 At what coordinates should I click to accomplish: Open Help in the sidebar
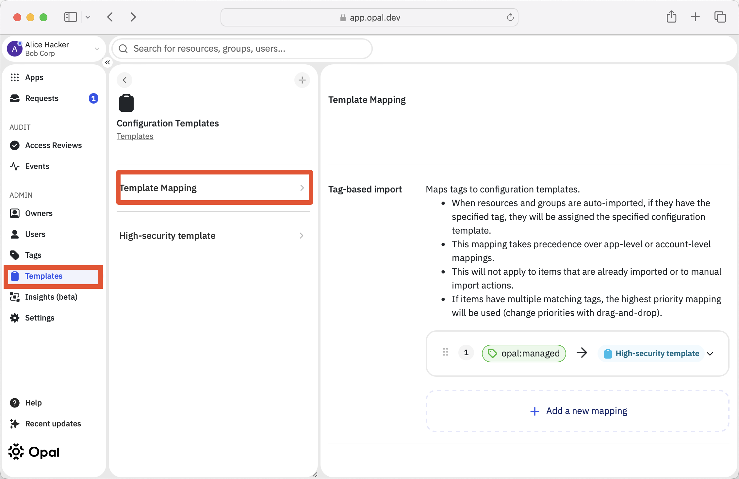(x=53, y=403)
